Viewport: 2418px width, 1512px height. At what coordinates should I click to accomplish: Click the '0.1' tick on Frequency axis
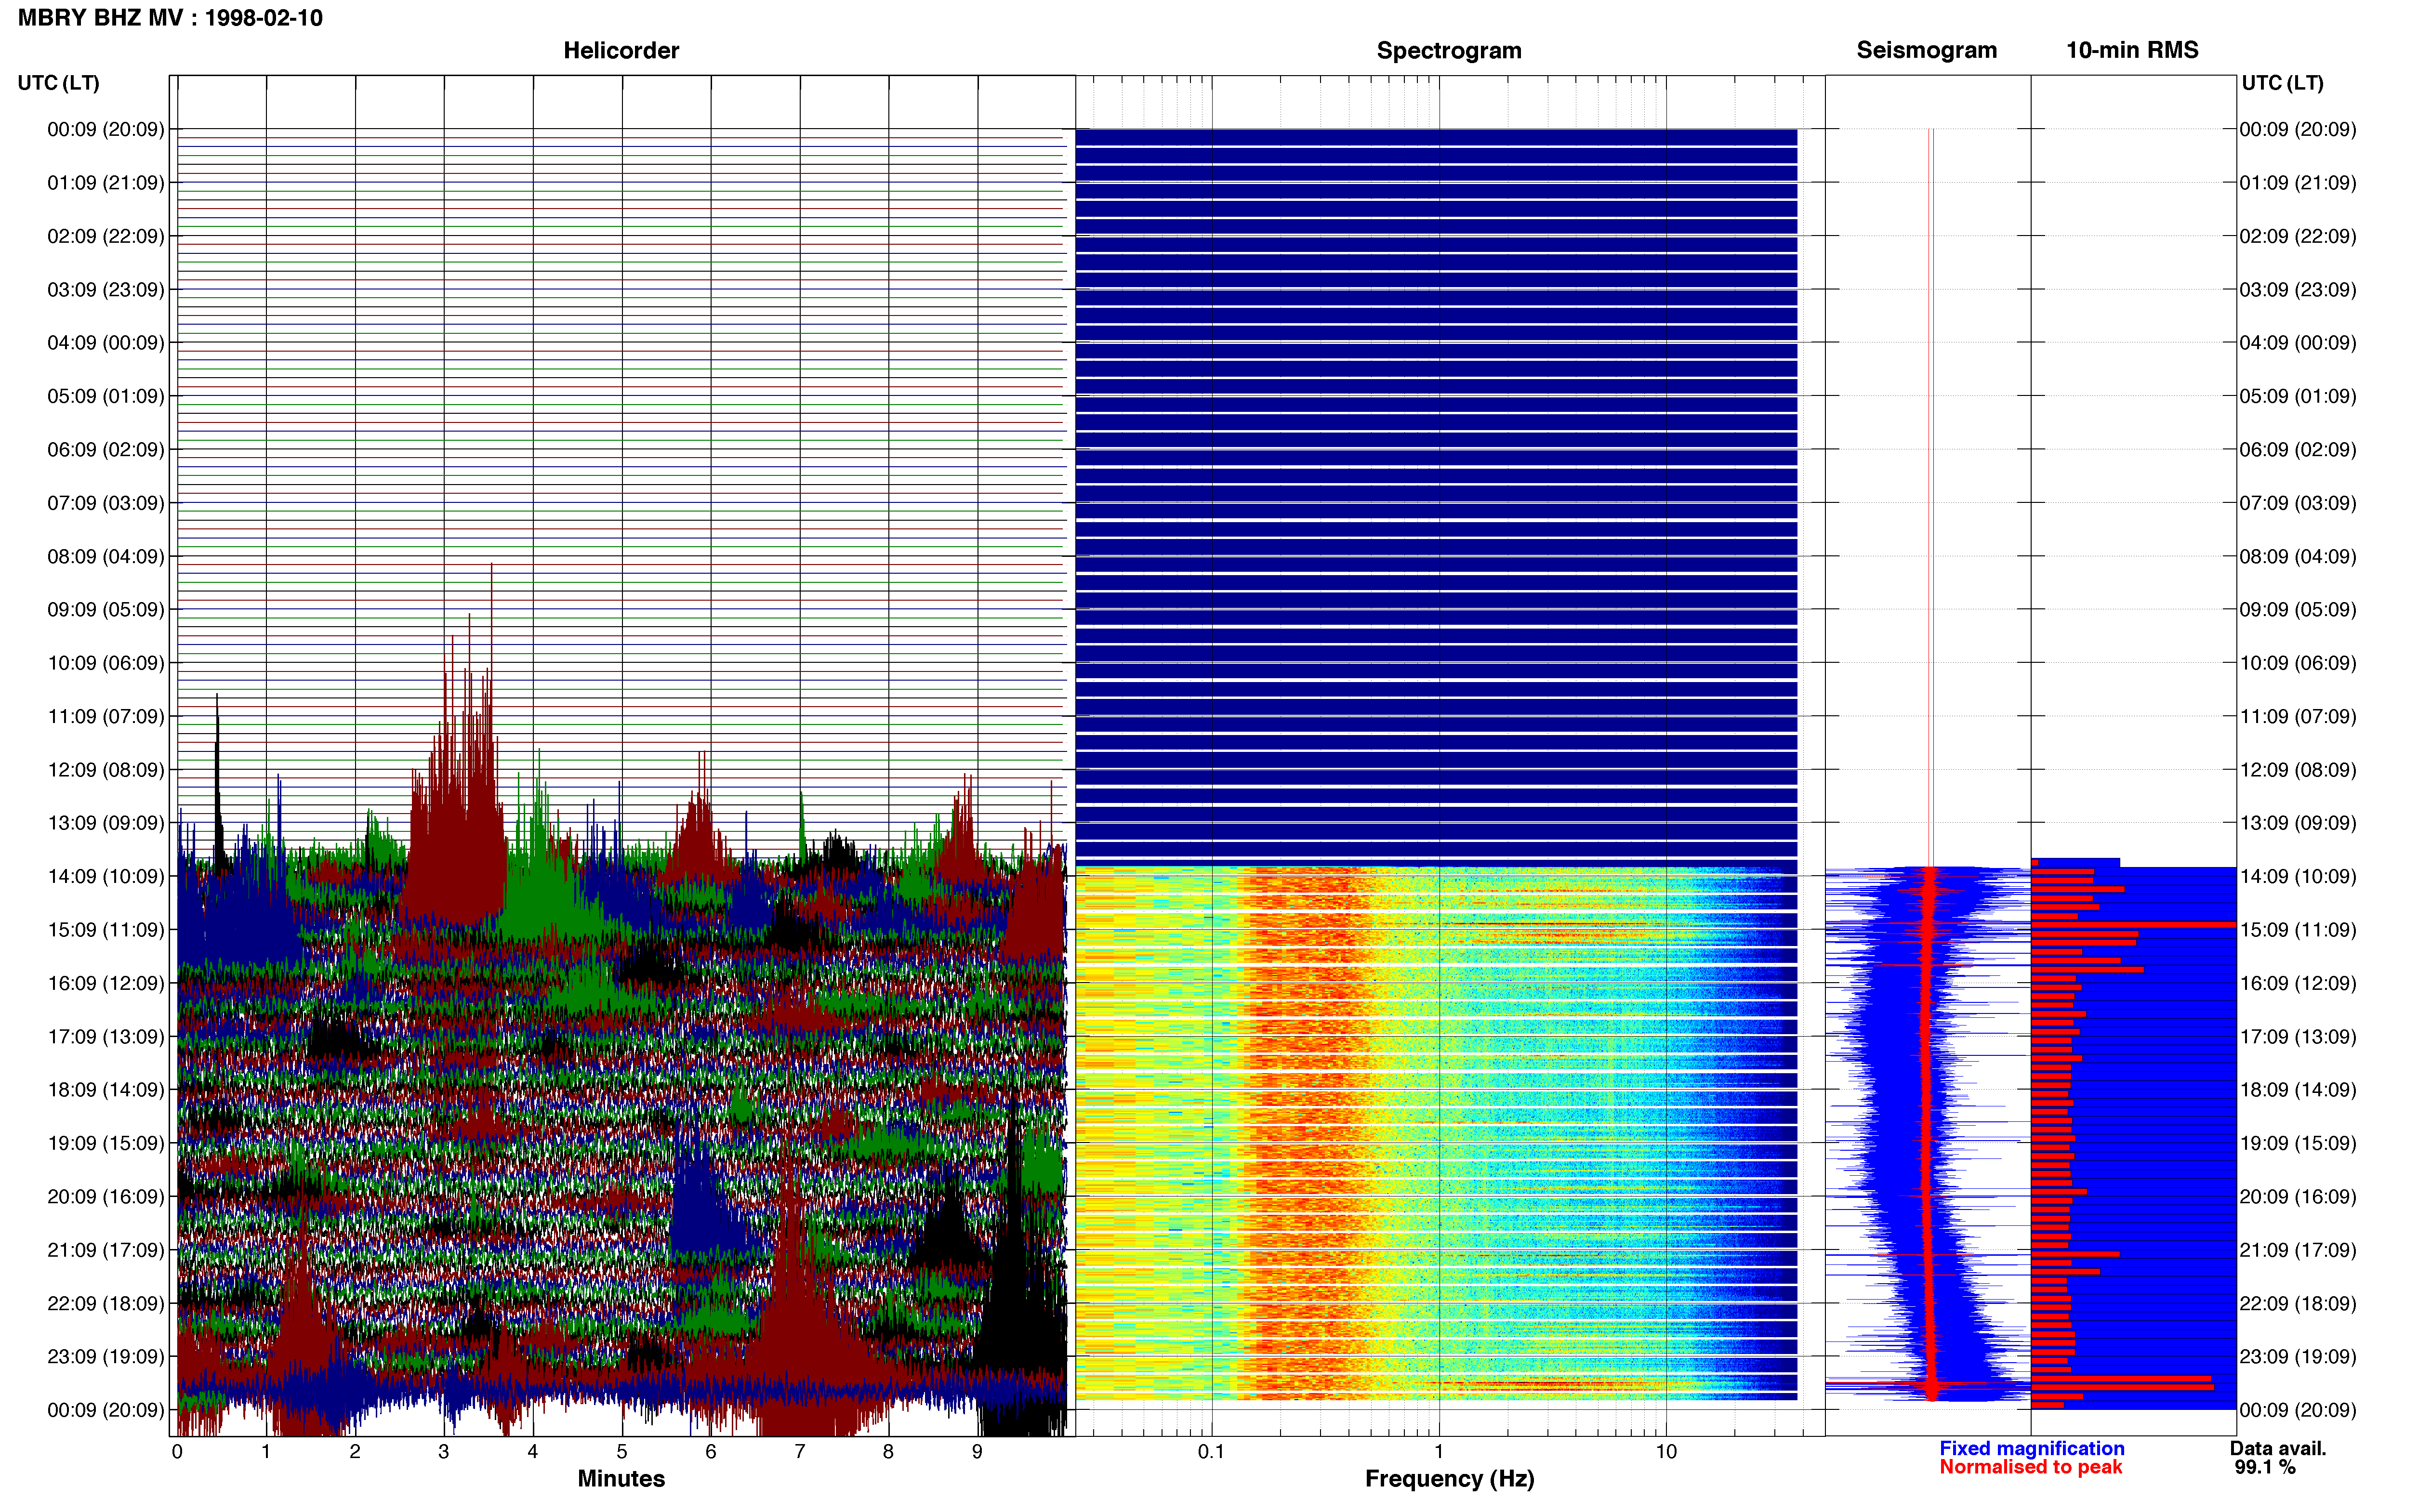[x=1211, y=1451]
